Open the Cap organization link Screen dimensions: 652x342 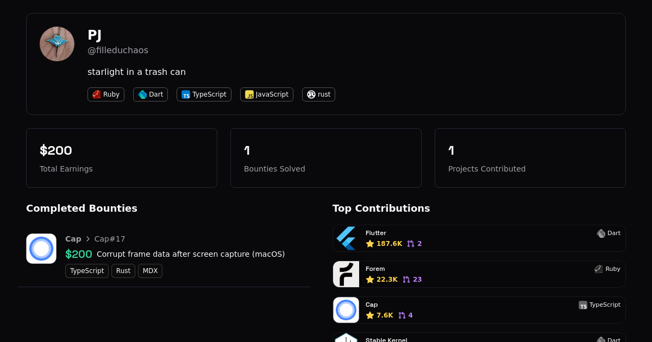coord(73,239)
